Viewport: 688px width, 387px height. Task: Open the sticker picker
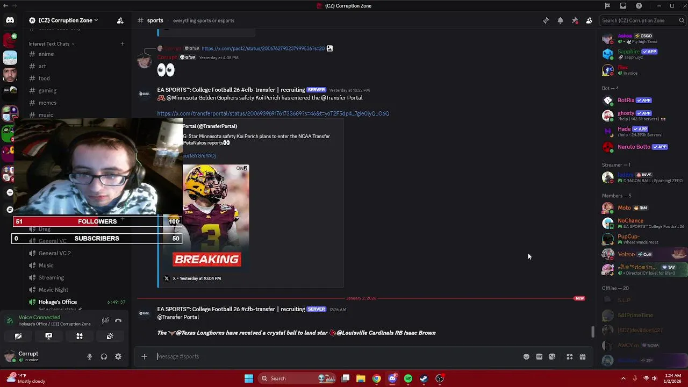[552, 356]
